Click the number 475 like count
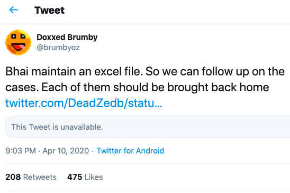The image size is (290, 193). (x=75, y=177)
